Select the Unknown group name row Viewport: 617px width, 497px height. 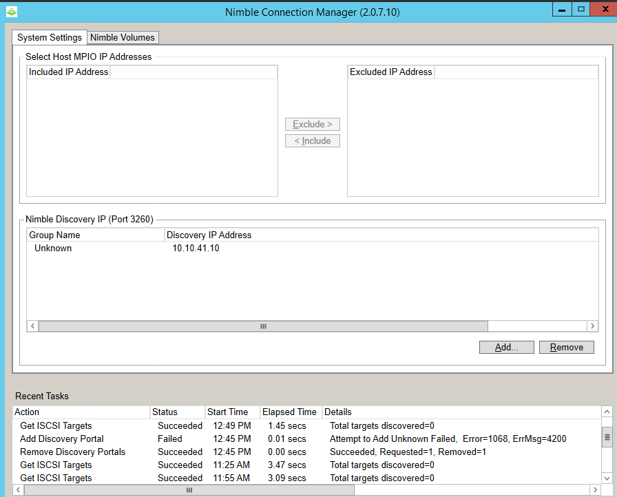point(53,248)
